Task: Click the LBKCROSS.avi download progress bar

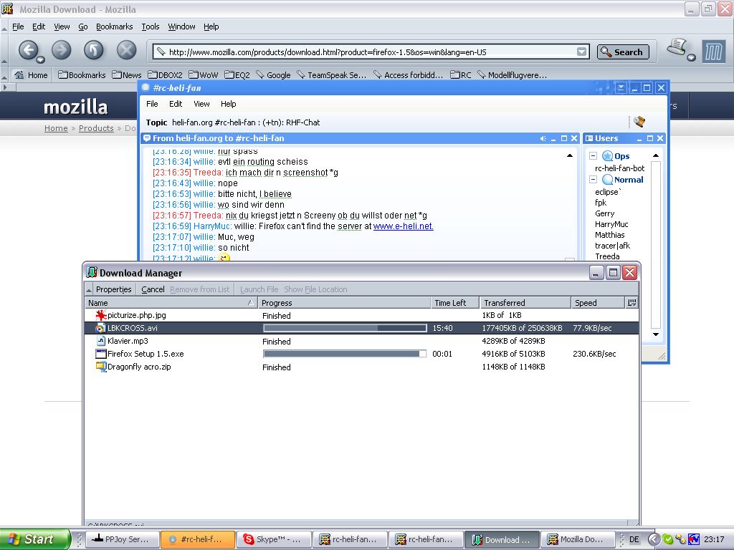Action: [x=345, y=328]
